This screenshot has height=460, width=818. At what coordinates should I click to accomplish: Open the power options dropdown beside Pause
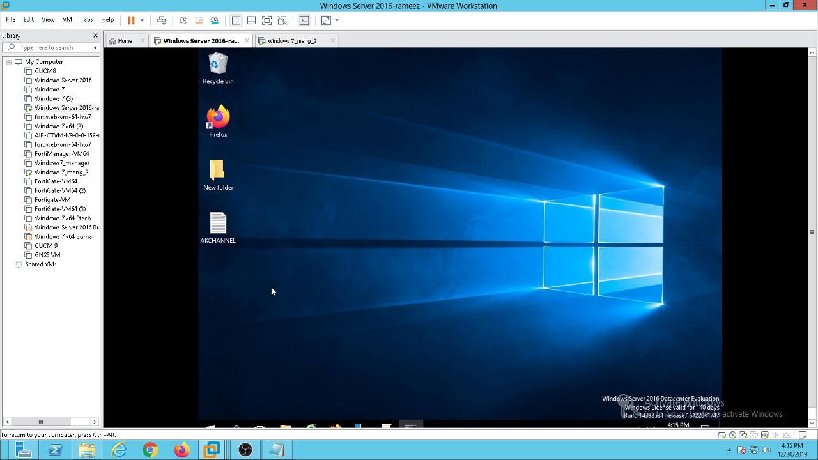[142, 20]
